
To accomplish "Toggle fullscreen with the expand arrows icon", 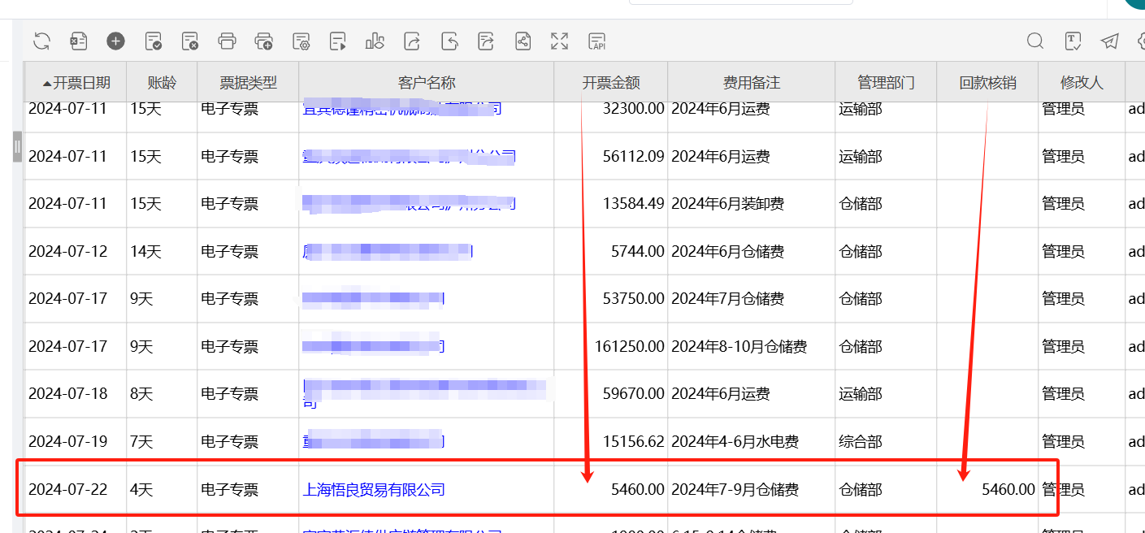I will tap(560, 41).
